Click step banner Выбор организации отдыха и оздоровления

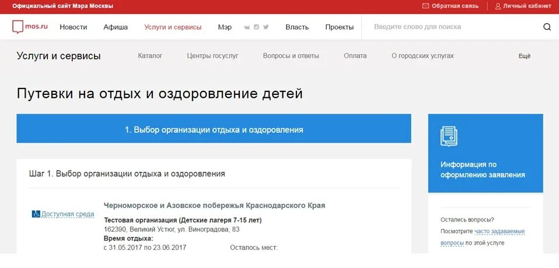click(x=214, y=129)
